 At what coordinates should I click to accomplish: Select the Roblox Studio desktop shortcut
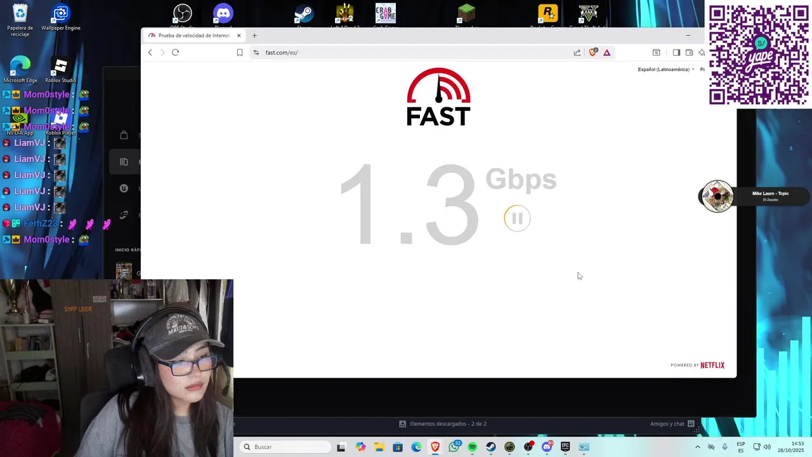[60, 70]
